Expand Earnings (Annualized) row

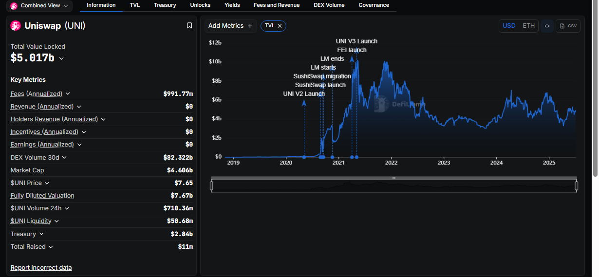pyautogui.click(x=79, y=145)
